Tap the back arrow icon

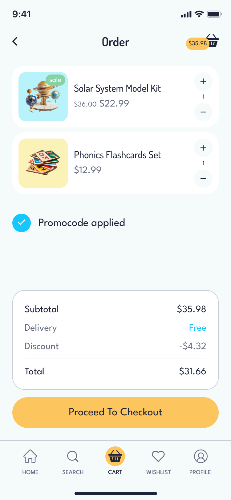pyautogui.click(x=15, y=41)
